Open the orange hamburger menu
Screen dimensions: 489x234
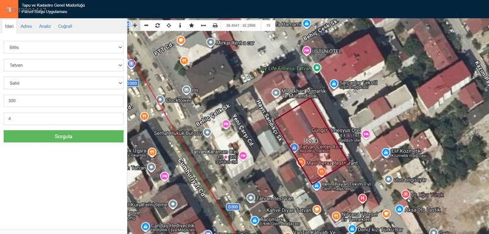coord(9,9)
